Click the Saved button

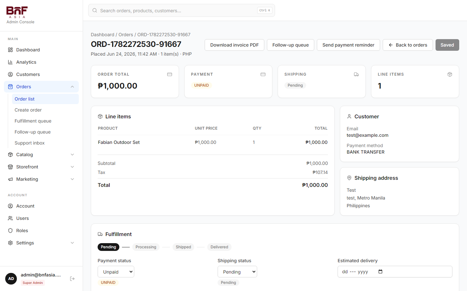click(447, 45)
